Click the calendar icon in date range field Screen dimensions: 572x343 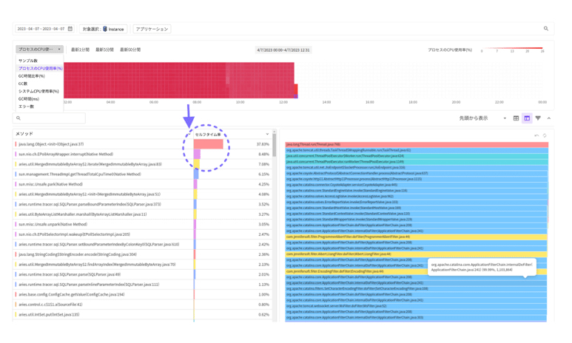pos(70,29)
